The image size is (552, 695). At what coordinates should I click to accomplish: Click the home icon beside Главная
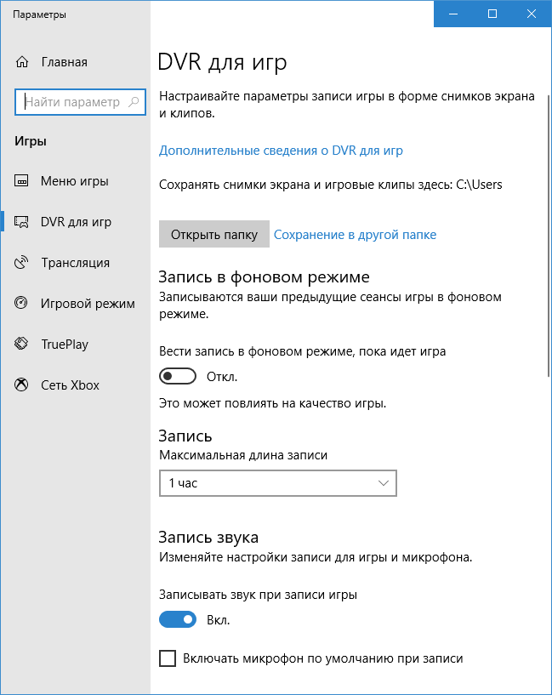22,62
